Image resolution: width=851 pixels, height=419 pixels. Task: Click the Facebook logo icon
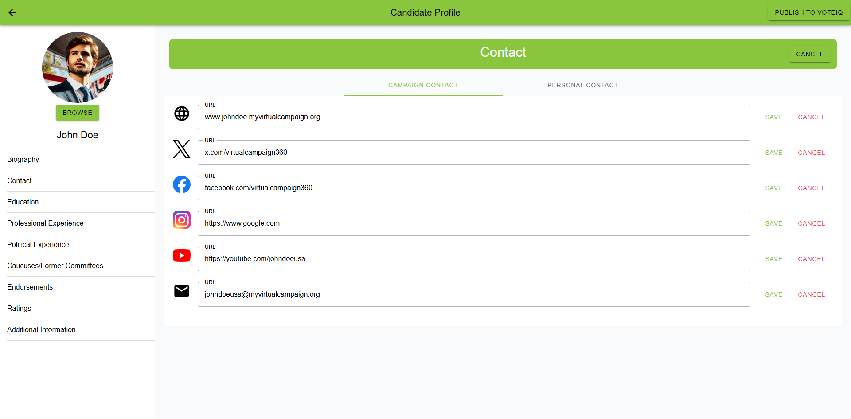tap(182, 184)
